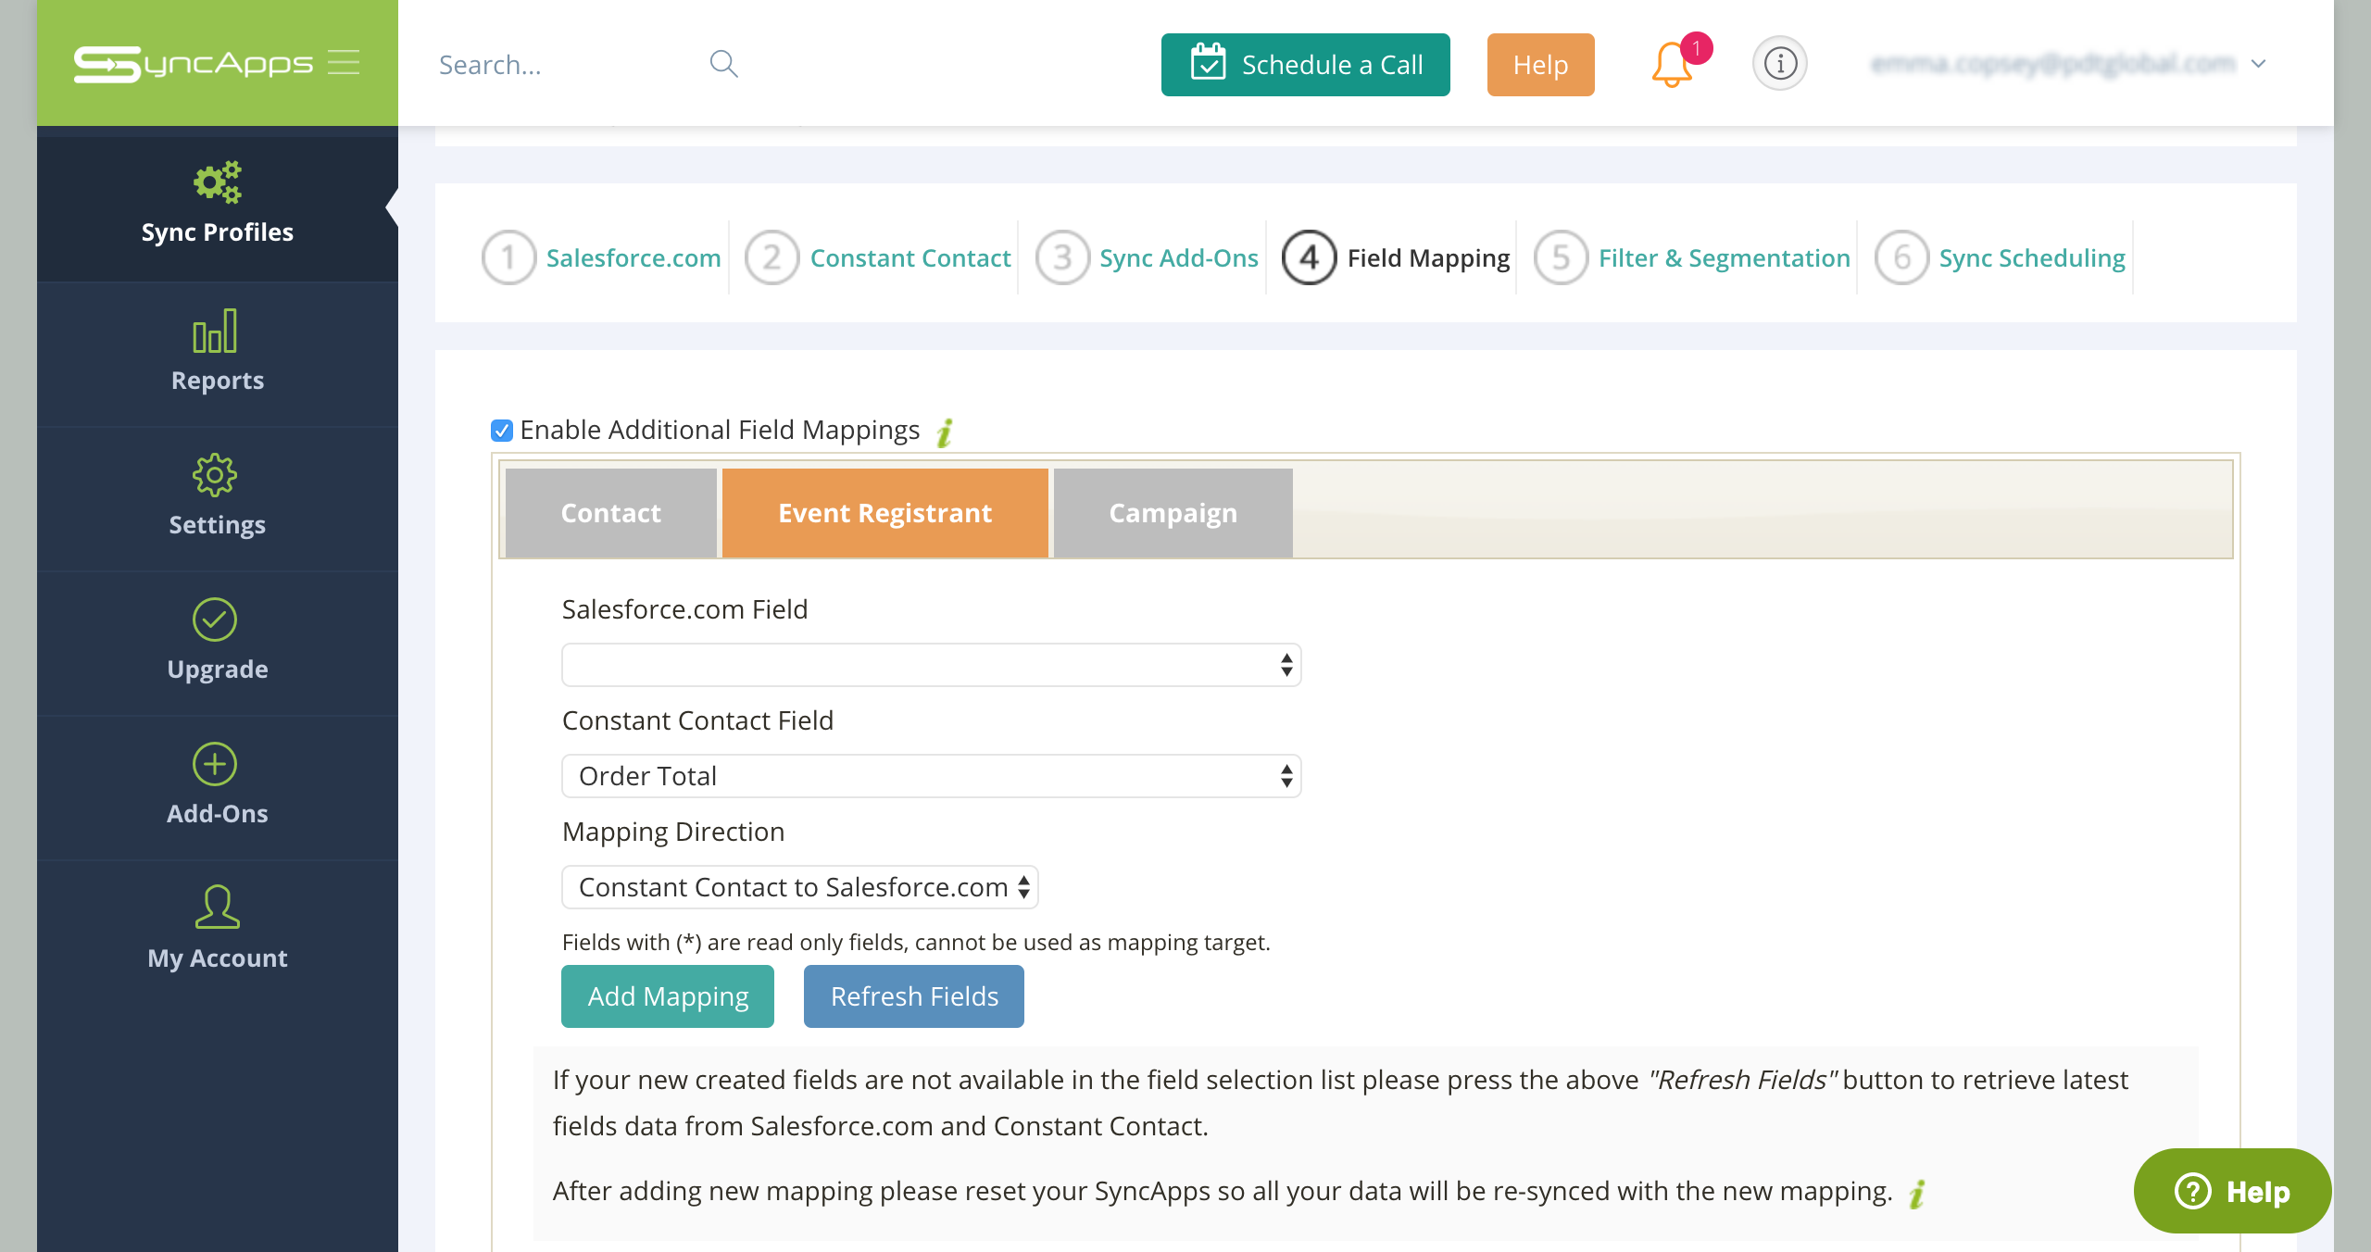Go to Sync Add-Ons step link
2371x1252 pixels.
[x=1179, y=257]
